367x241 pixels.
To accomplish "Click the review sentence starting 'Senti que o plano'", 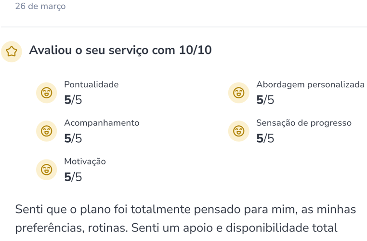I will click(x=185, y=210).
